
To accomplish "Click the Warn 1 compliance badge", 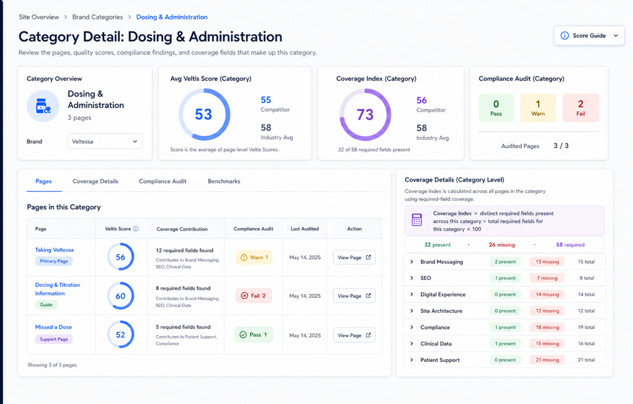I will 254,257.
